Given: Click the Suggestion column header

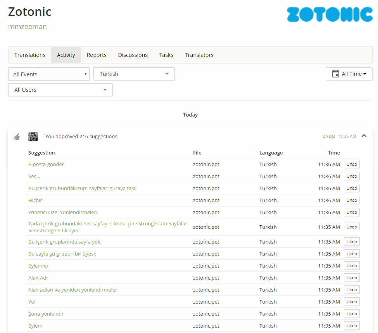Looking at the screenshot, I should tap(41, 153).
